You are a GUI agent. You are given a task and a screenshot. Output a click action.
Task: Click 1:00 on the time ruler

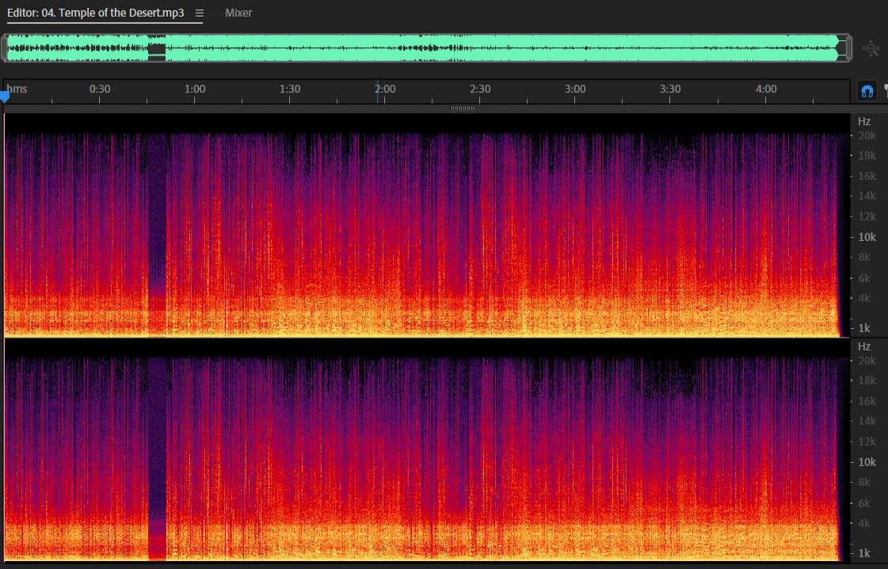[195, 89]
